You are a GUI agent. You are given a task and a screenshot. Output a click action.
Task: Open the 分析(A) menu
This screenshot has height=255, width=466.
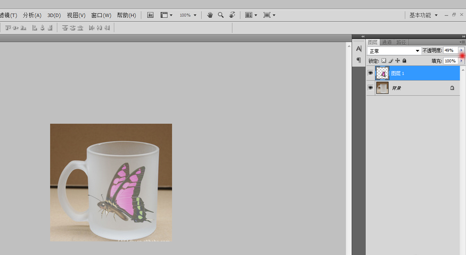point(32,15)
